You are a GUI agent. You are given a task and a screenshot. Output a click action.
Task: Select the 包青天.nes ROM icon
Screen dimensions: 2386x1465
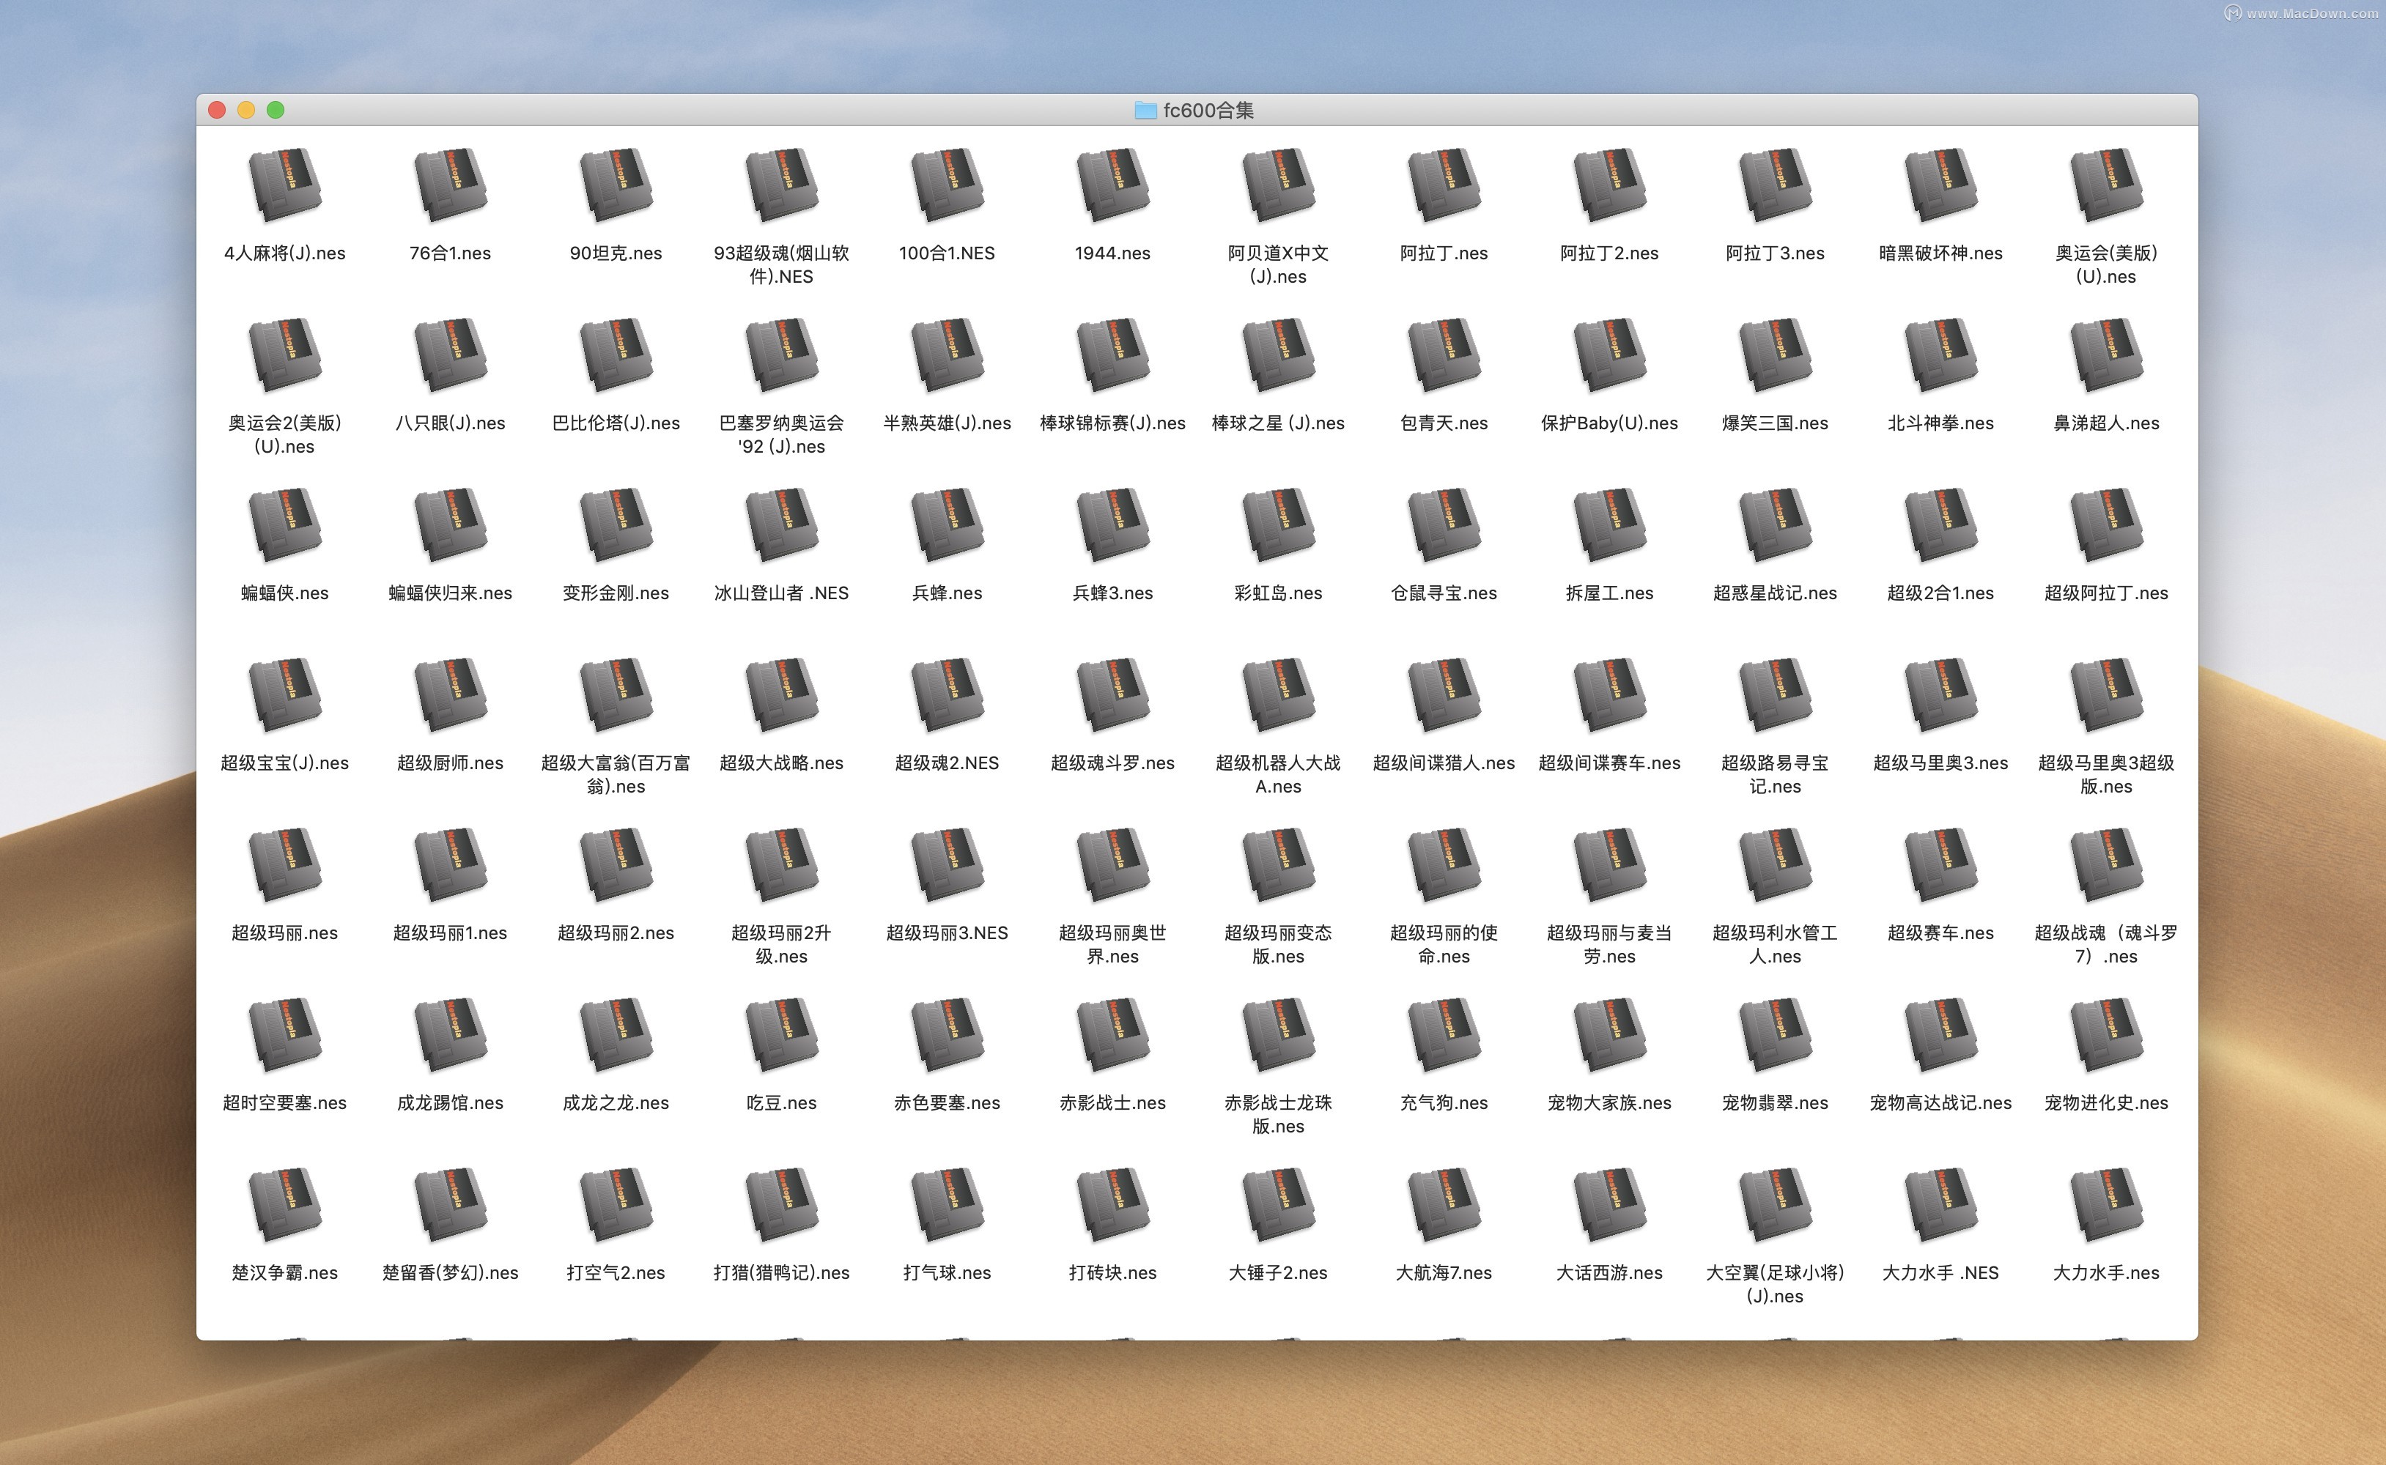click(1444, 355)
